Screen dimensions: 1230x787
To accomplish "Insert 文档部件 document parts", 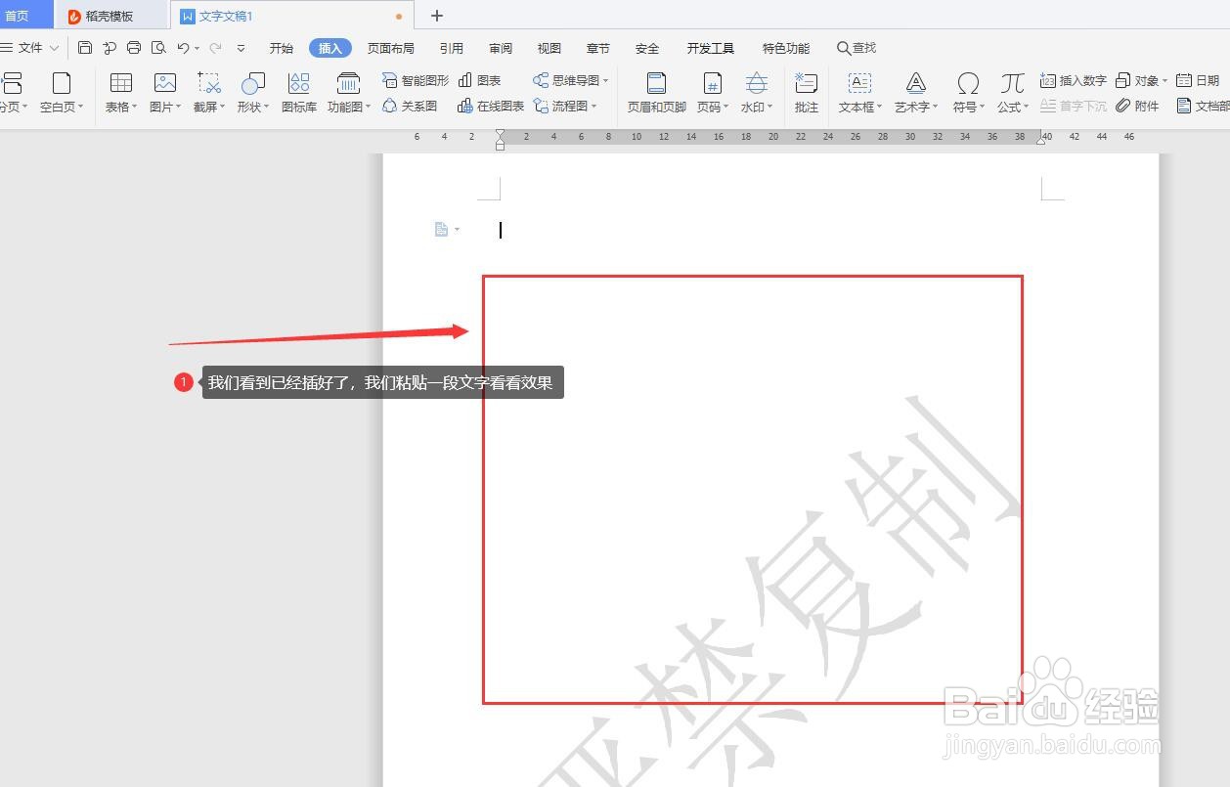I will coord(1203,106).
